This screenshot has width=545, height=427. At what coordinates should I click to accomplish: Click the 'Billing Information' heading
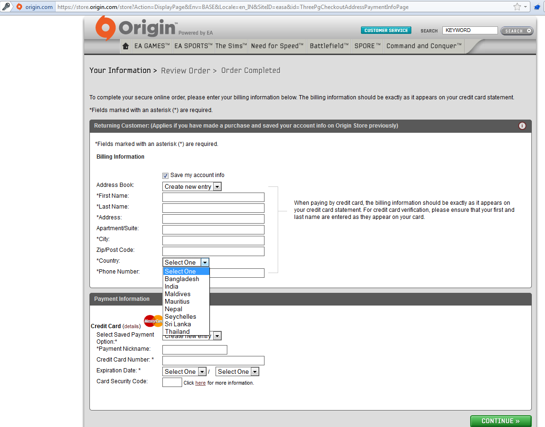click(x=120, y=156)
